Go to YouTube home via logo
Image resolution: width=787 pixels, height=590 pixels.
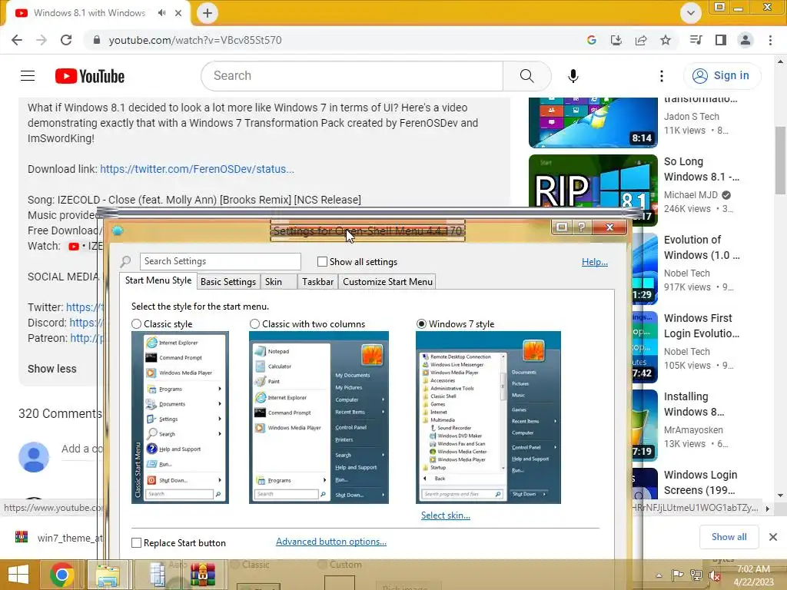pyautogui.click(x=90, y=76)
